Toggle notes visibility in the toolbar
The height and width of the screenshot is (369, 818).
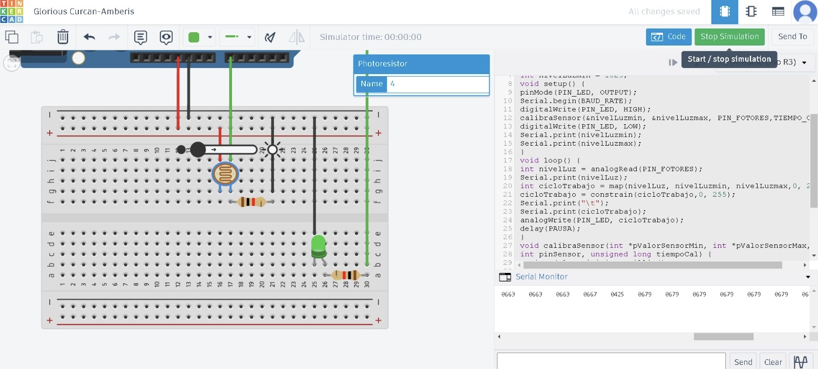coord(166,37)
